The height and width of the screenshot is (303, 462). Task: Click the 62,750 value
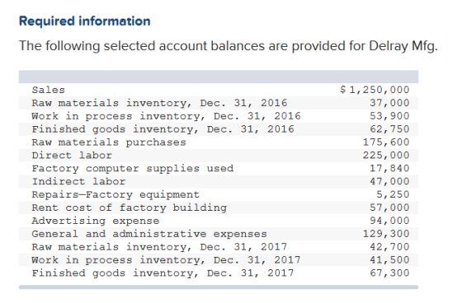pyautogui.click(x=389, y=128)
